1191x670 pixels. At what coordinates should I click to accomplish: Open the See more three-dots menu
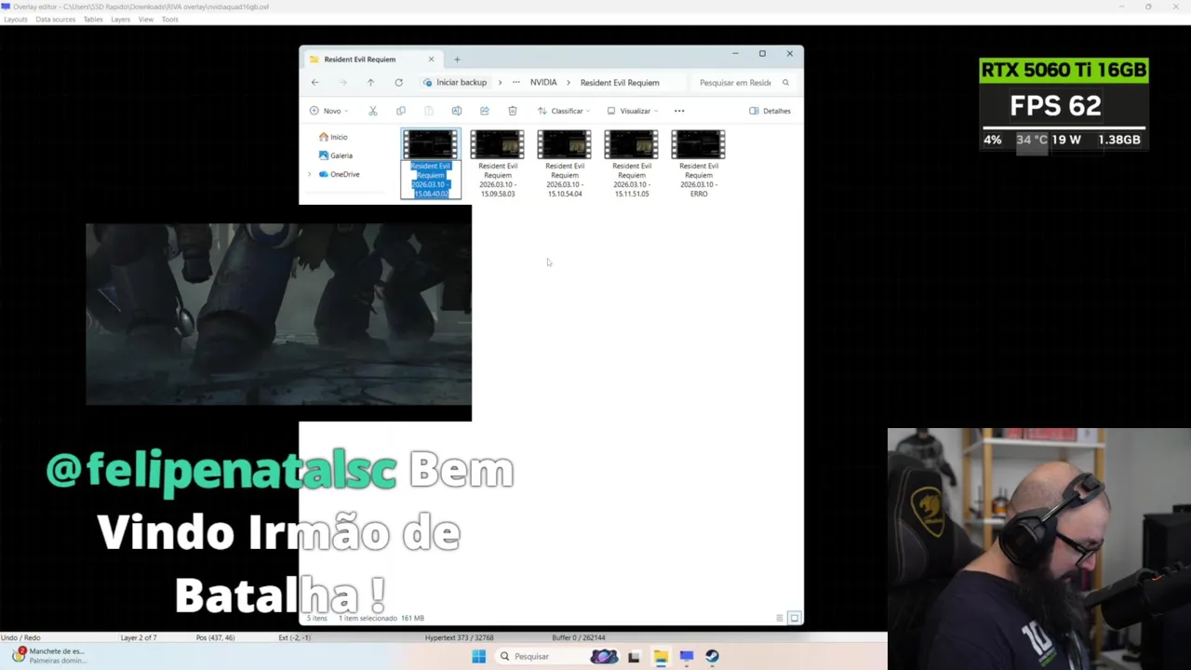679,111
